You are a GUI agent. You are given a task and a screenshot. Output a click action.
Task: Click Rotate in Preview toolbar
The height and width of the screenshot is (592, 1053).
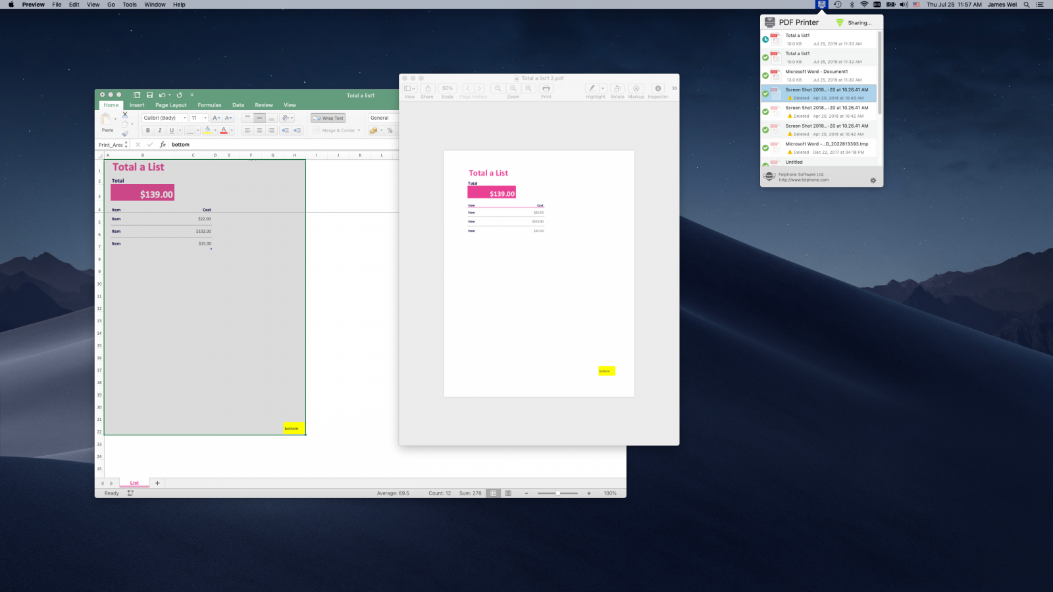coord(617,88)
